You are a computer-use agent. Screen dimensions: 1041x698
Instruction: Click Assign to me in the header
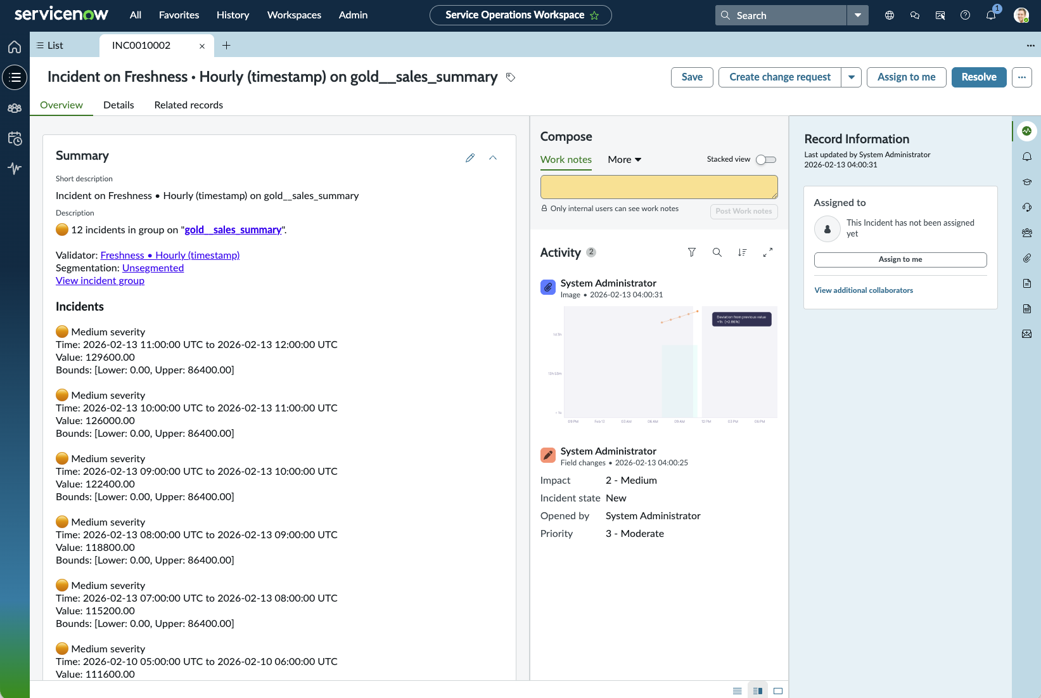pos(906,77)
